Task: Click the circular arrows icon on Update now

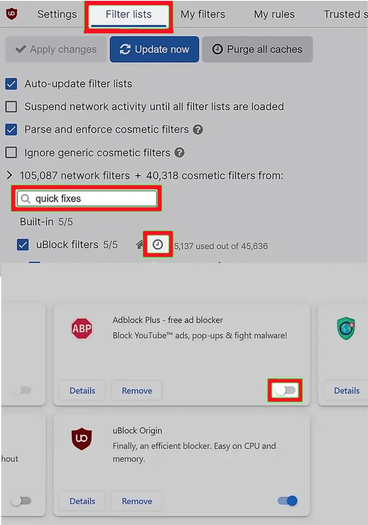Action: coord(125,49)
